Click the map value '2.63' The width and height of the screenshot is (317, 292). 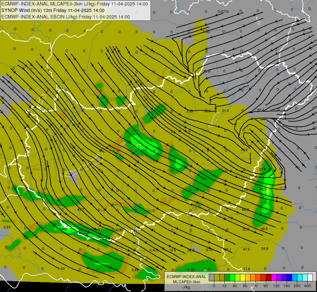pyautogui.click(x=7, y=227)
